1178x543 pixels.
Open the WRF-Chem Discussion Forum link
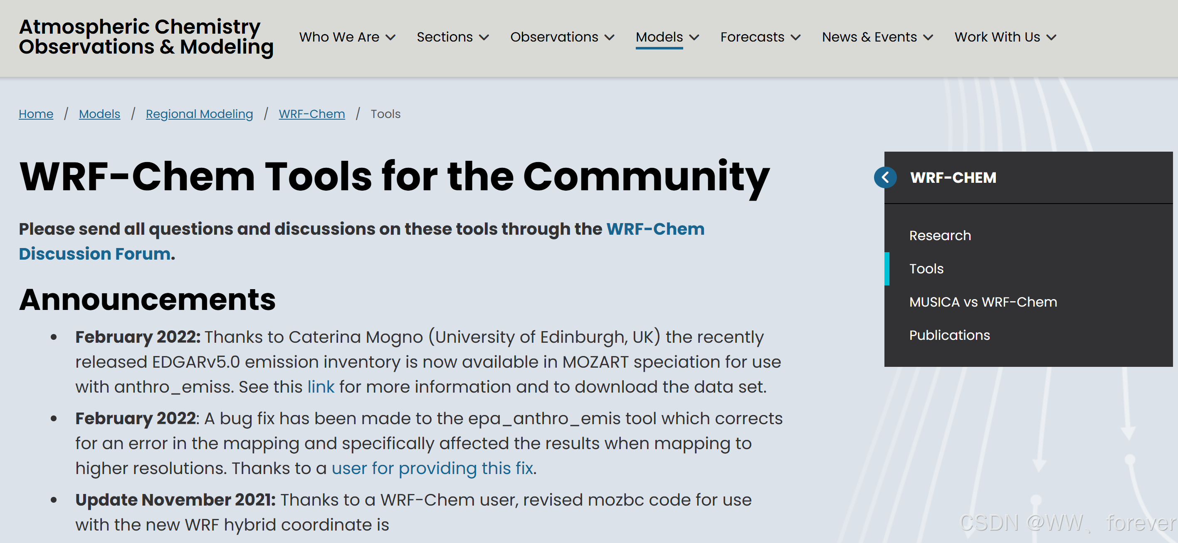(655, 229)
